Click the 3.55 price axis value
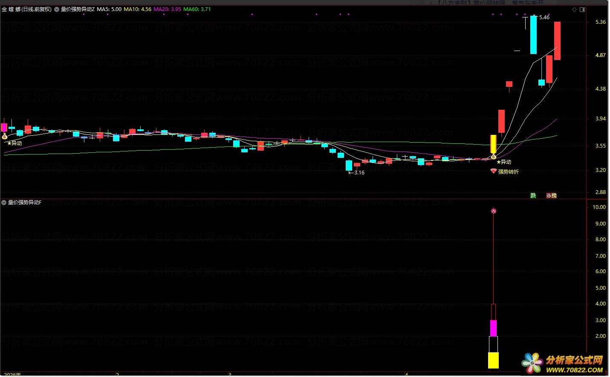The height and width of the screenshot is (377, 610). coord(600,146)
